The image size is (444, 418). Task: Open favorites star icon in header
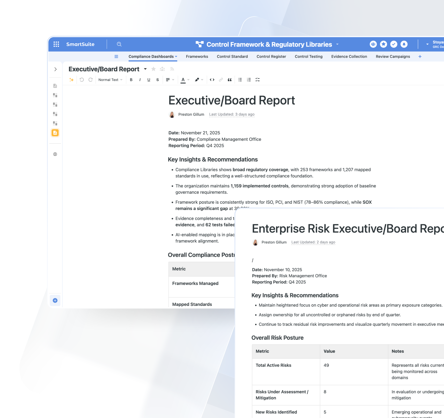(383, 44)
